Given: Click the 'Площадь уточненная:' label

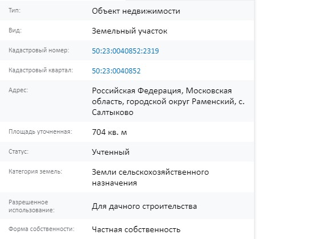Looking at the screenshot, I should pyautogui.click(x=41, y=132).
